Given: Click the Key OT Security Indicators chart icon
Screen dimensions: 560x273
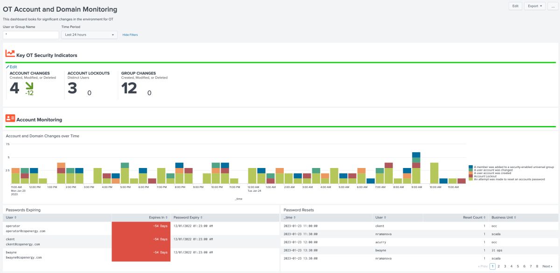Looking at the screenshot, I should (x=10, y=54).
